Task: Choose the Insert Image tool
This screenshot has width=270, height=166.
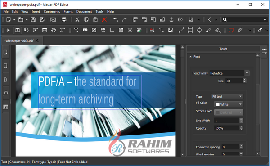Action: [x=170, y=30]
